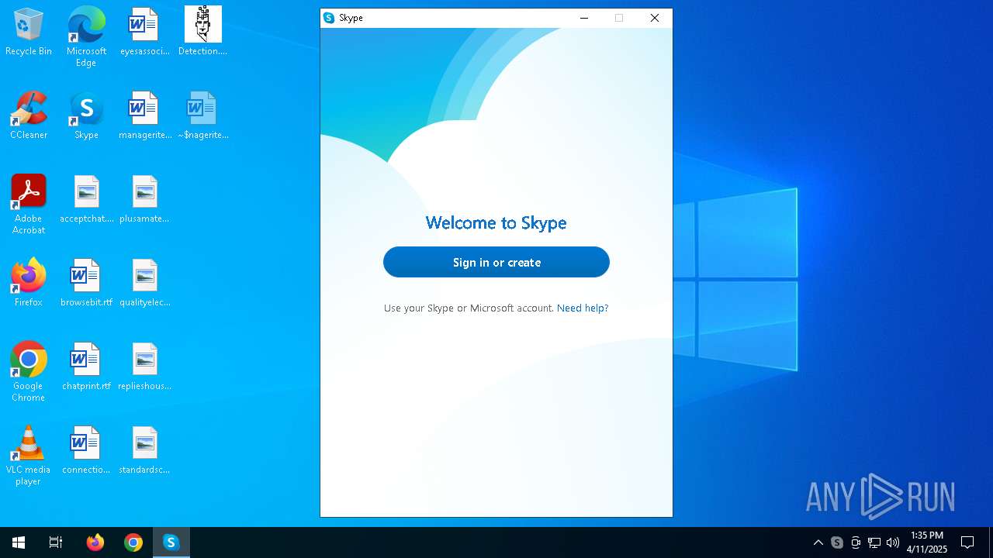This screenshot has height=558, width=993.
Task: Click Chrome icon on taskbar
Action: (x=133, y=542)
